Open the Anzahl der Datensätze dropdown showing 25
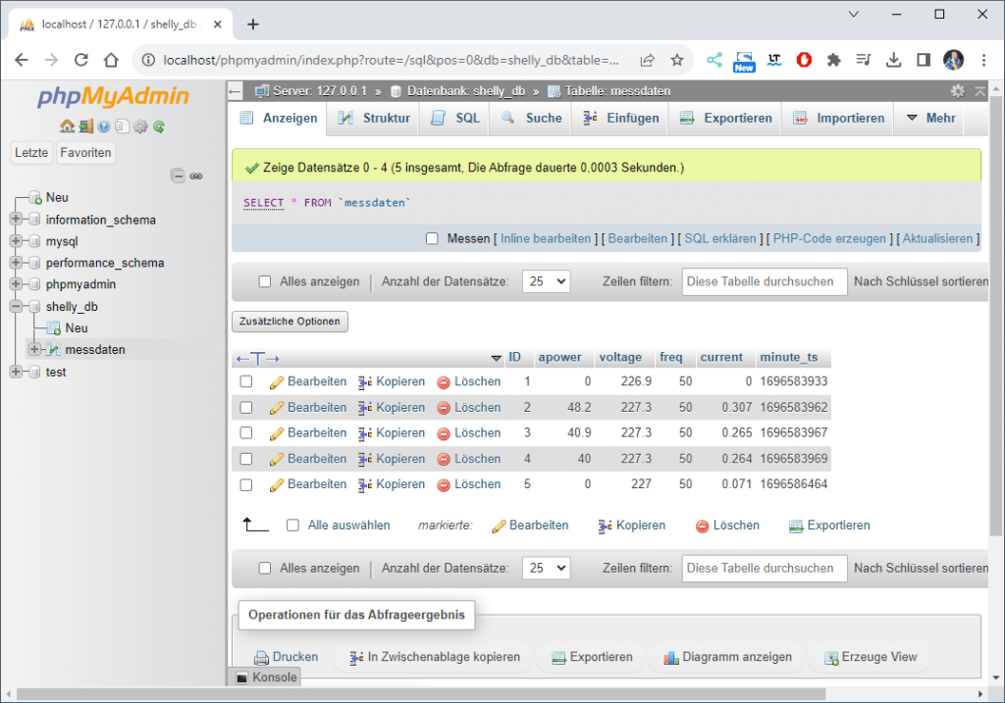This screenshot has width=1005, height=703. (x=546, y=280)
